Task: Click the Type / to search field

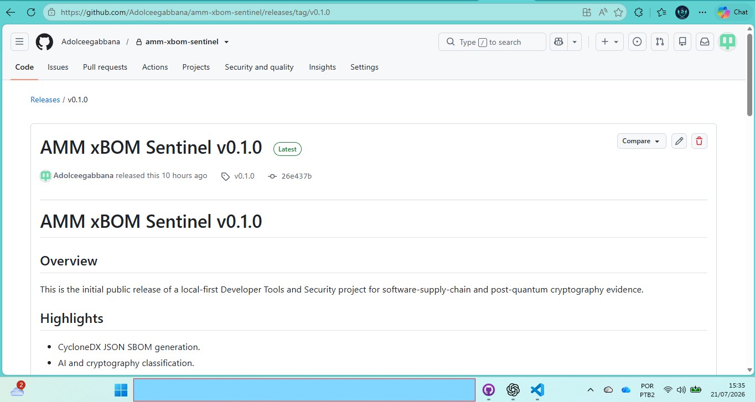Action: pyautogui.click(x=492, y=42)
